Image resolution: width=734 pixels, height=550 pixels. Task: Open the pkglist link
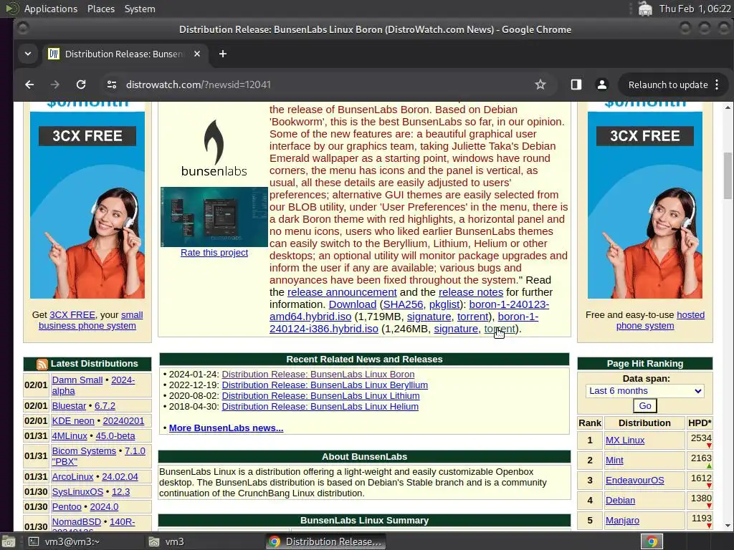(444, 304)
